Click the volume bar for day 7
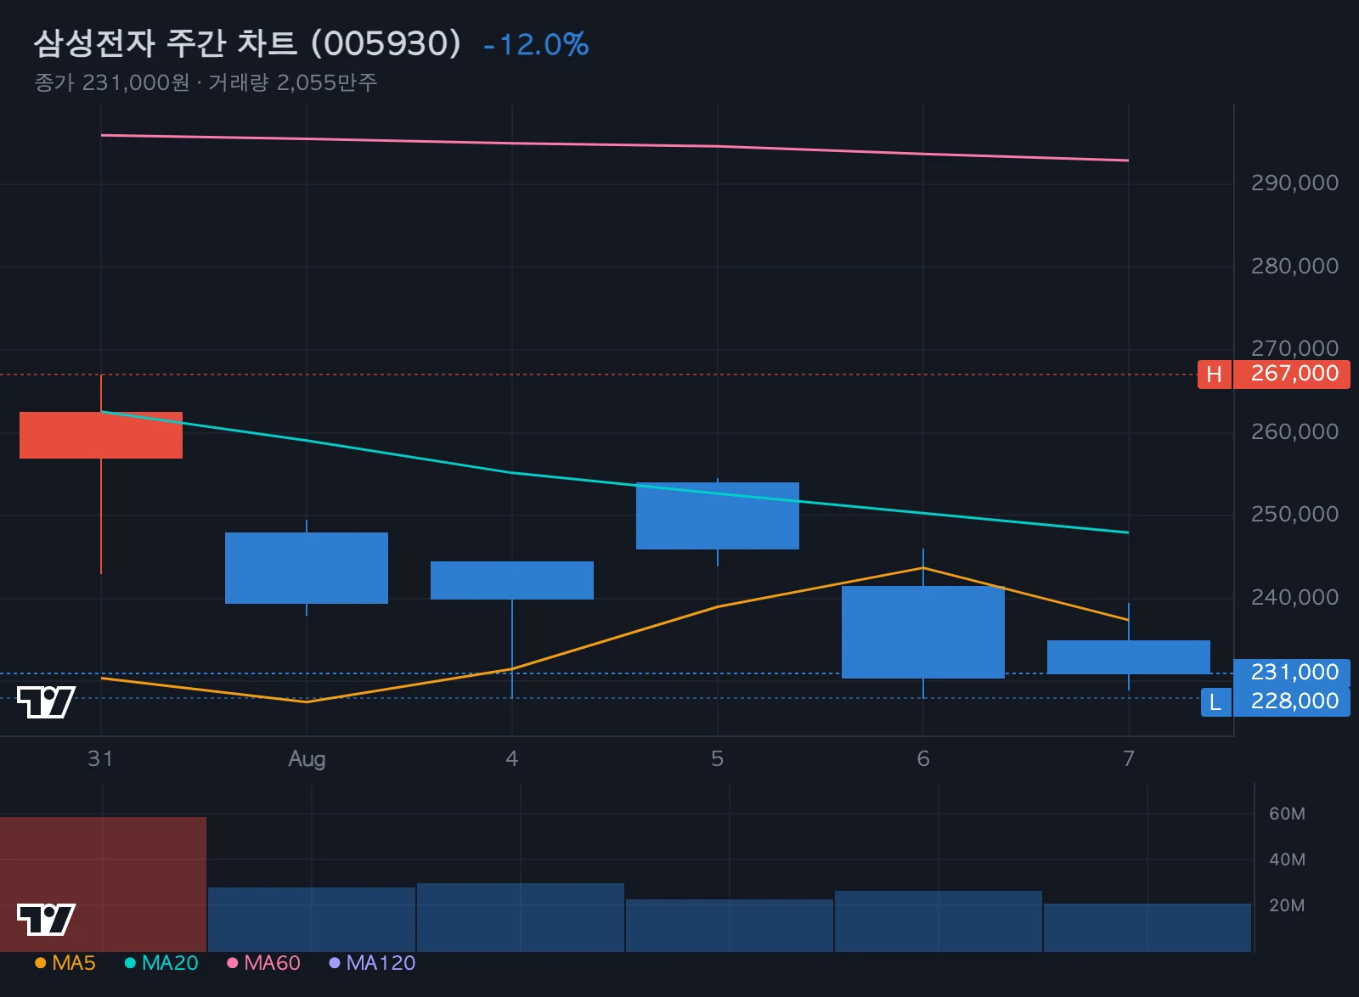 pos(1148,927)
